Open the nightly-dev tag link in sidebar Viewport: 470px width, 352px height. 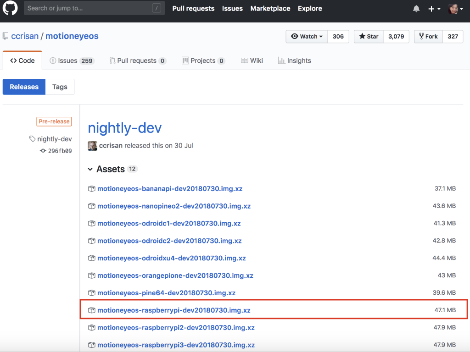click(x=55, y=139)
